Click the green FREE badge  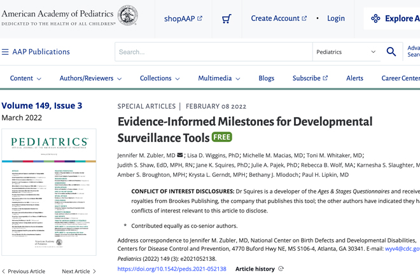(222, 137)
